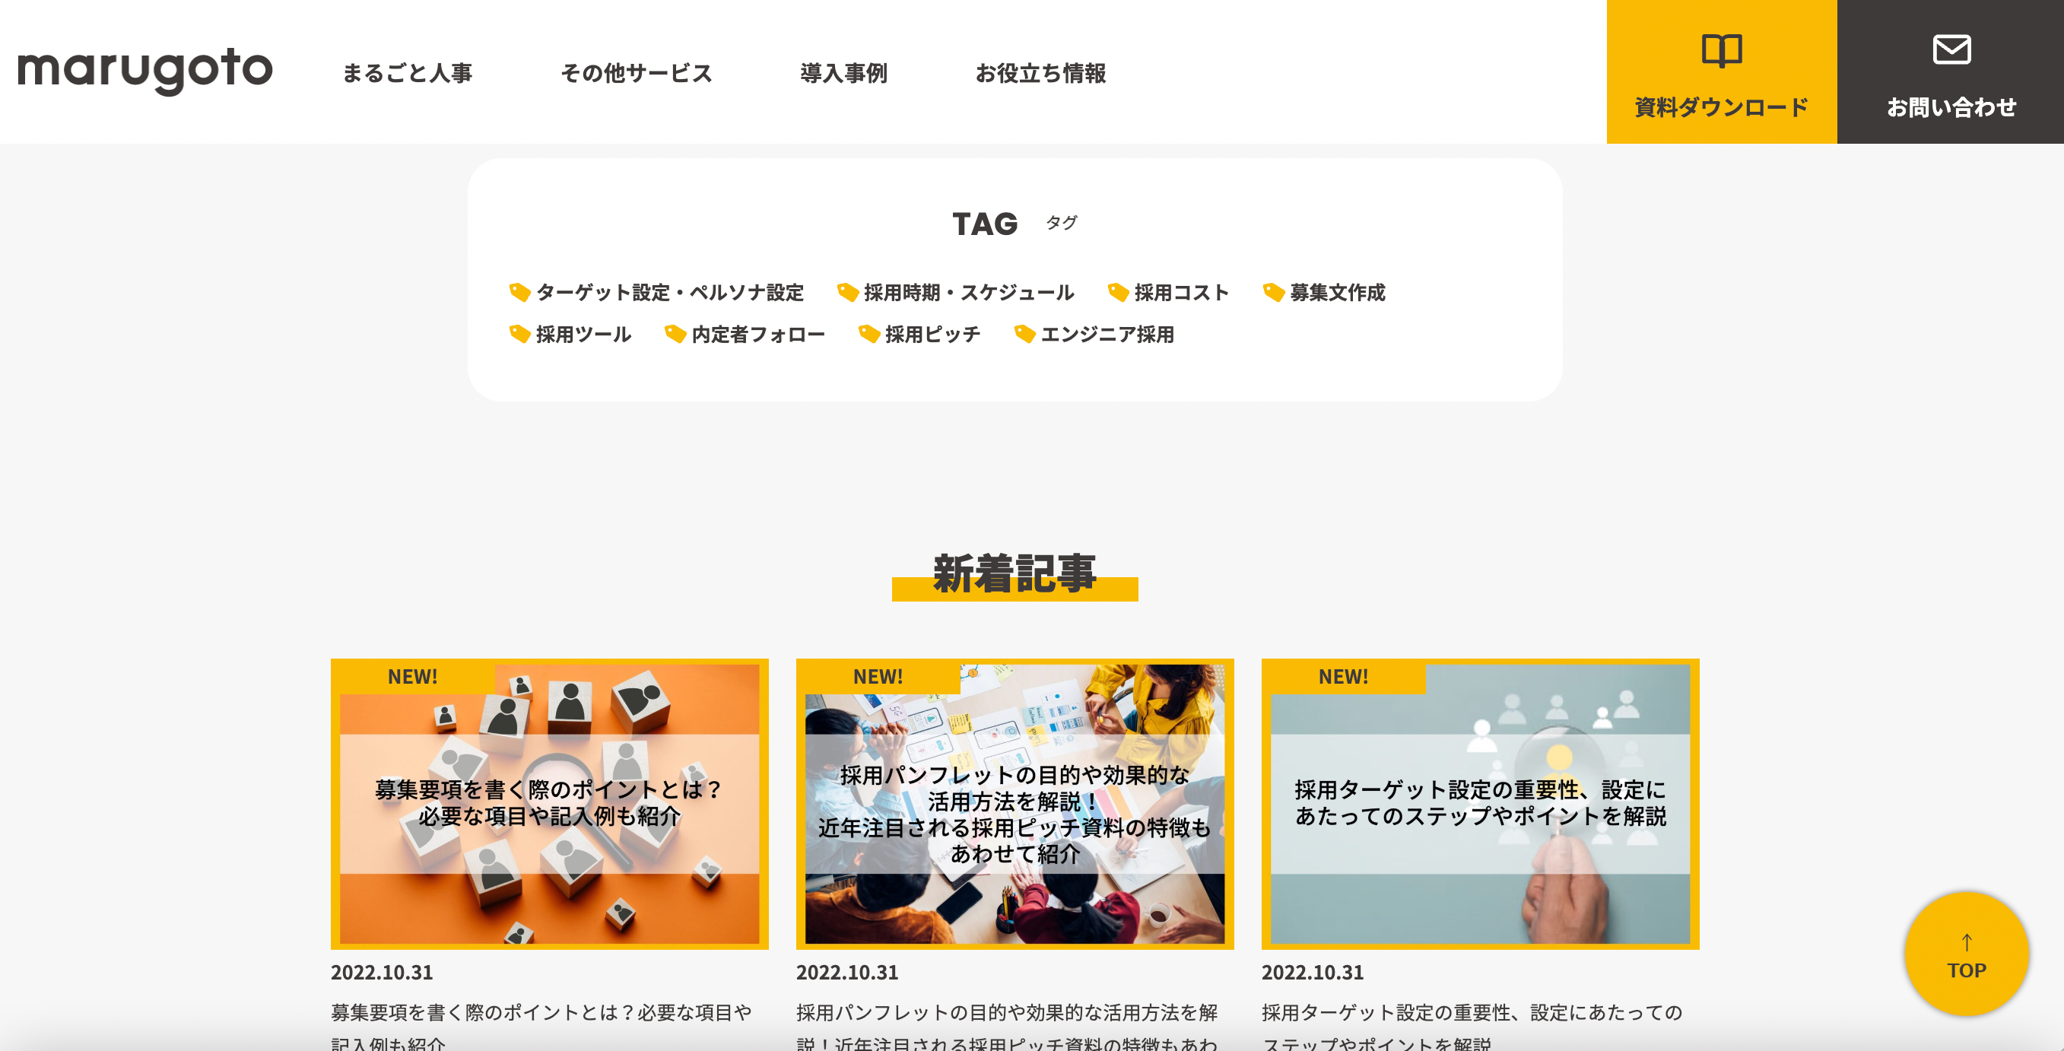The height and width of the screenshot is (1051, 2064).
Task: Click tag icon beside 採用コスト
Action: click(1118, 292)
